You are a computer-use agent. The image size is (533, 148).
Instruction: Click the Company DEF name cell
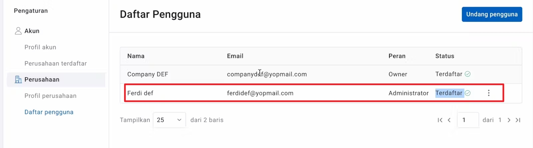(x=148, y=74)
